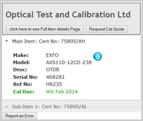Click the Cal Due date 4th Feb 2014
This screenshot has width=143, height=121.
point(62,92)
